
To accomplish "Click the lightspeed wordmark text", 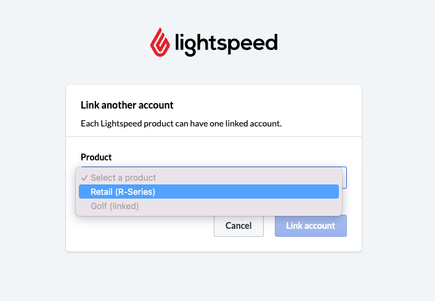I will click(x=226, y=44).
